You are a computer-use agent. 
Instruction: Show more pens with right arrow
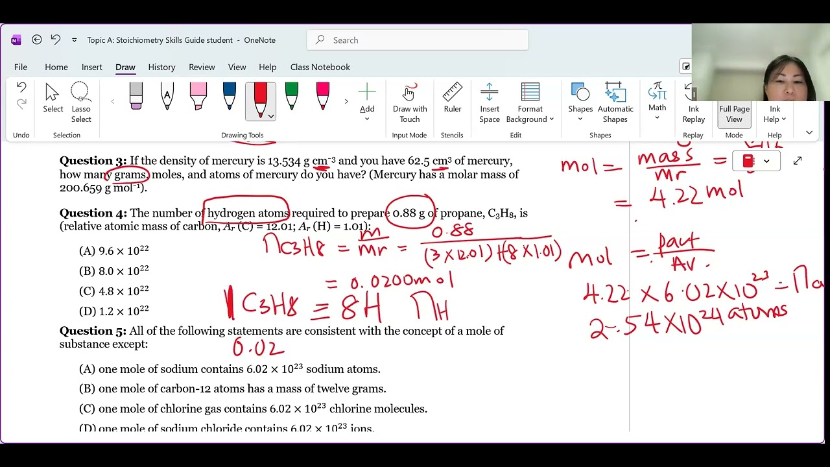pos(346,101)
